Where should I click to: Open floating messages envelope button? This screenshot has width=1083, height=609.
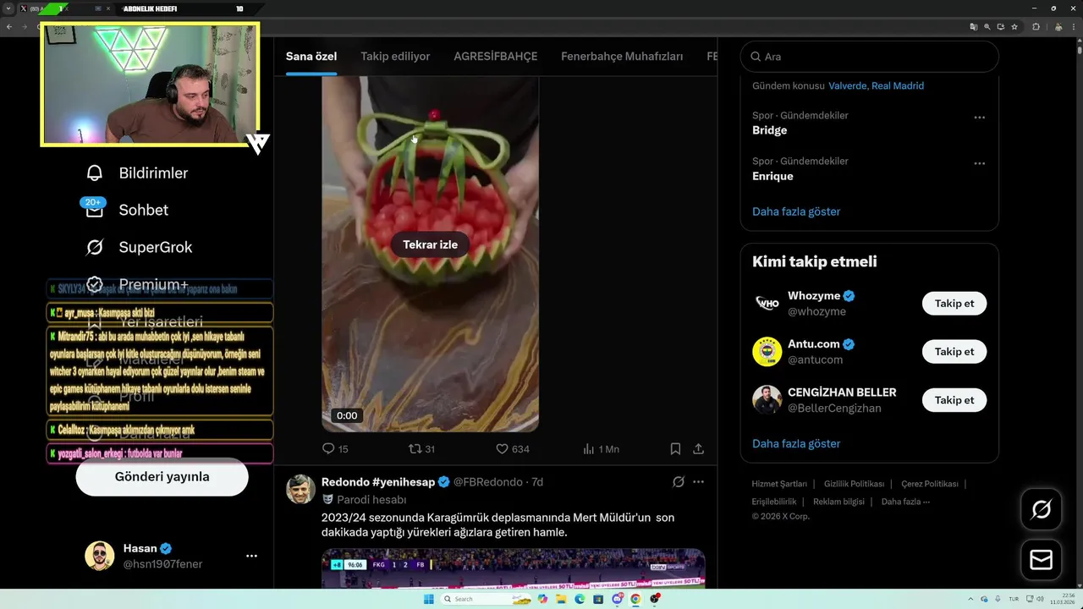1041,560
